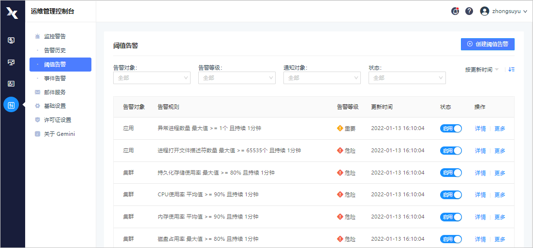Viewport: 533px width, 248px height.
Task: Open 更多 for the 磁盘占用率 rule
Action: 500,239
